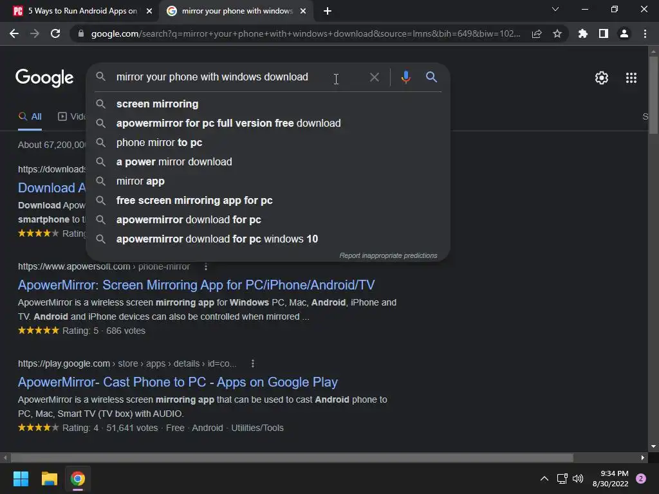Click the horizontal scrollbar thumb
This screenshot has width=659, height=494.
click(x=292, y=457)
